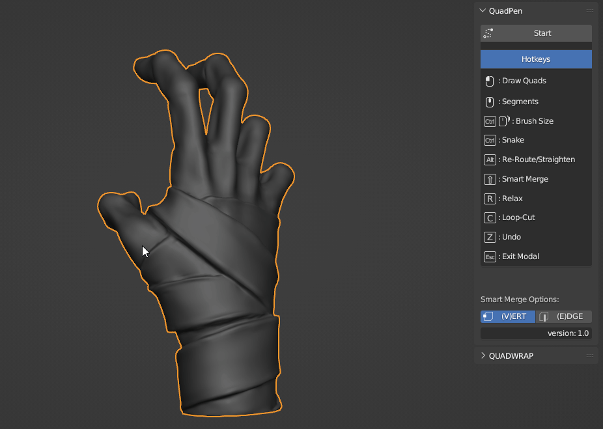The image size is (603, 429).
Task: Click the version 1.0 field
Action: pos(536,333)
